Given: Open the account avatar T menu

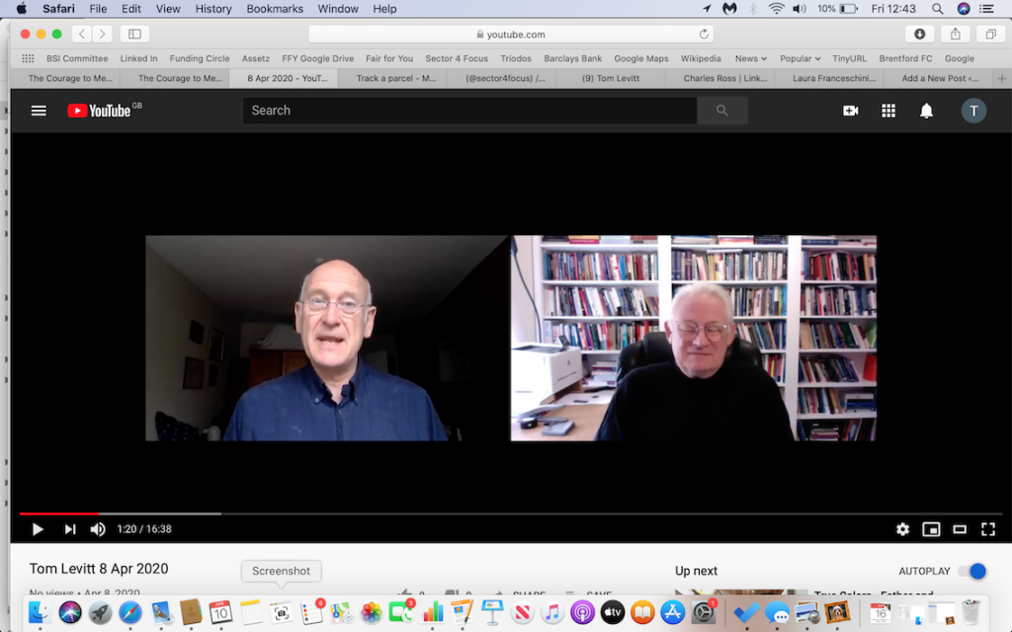Looking at the screenshot, I should [973, 111].
